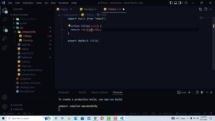This screenshot has height=121, width=215.
Task: Open the File menu
Action: [10, 3]
